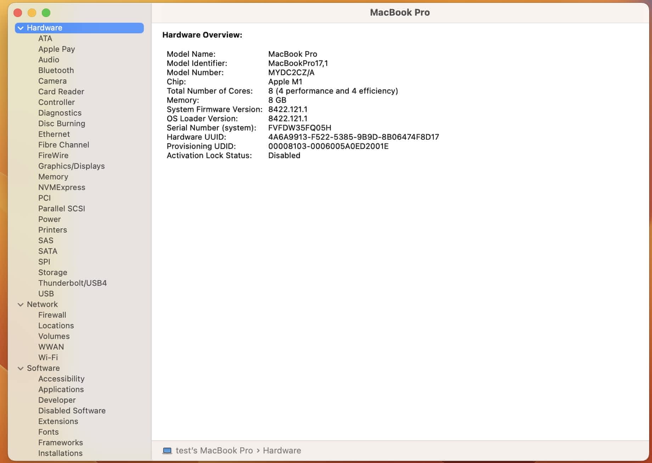Open the Fibre Channel section
Viewport: 652px width, 463px height.
coord(64,145)
